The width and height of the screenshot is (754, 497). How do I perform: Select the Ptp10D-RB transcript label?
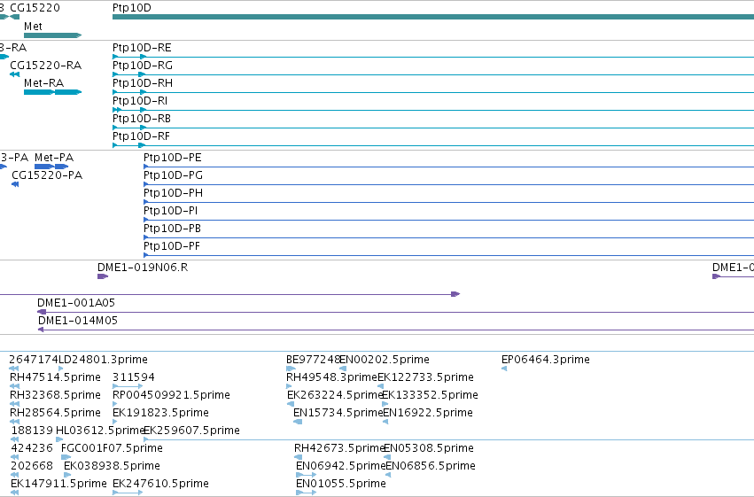pyautogui.click(x=142, y=119)
